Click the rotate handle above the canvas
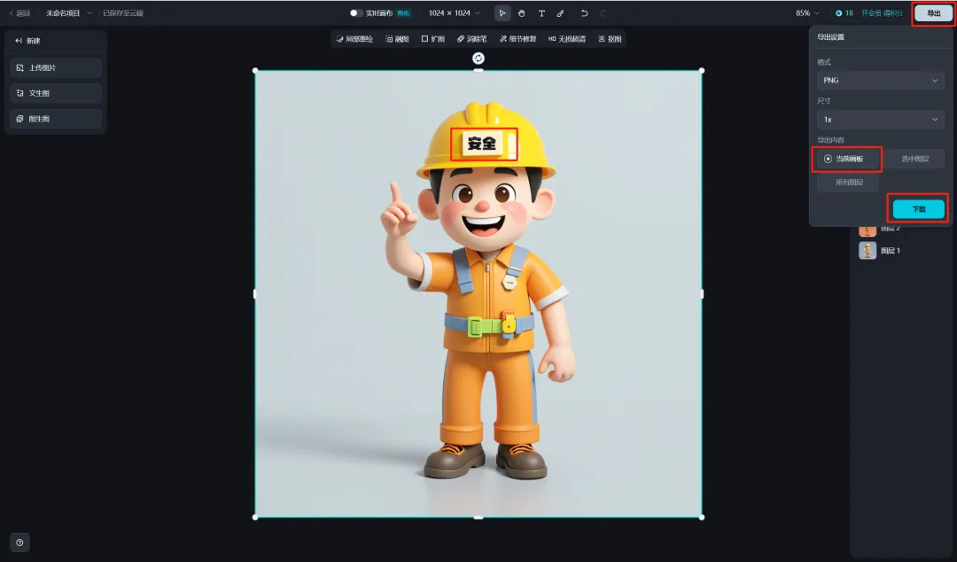 pyautogui.click(x=478, y=58)
